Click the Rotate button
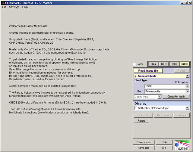 click(x=141, y=121)
